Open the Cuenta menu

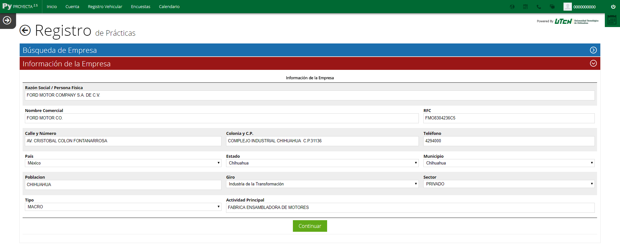(72, 7)
